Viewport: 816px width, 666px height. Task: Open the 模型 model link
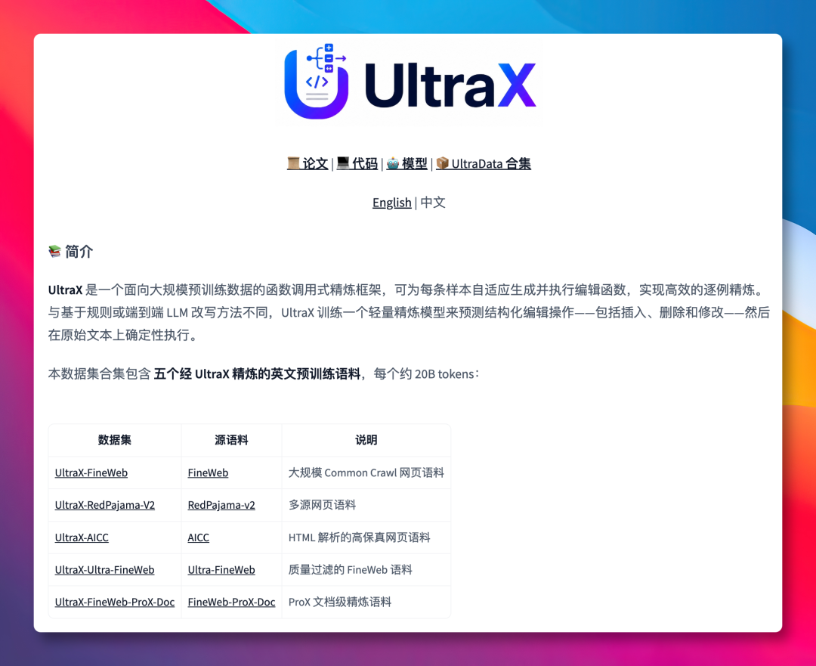coord(407,163)
